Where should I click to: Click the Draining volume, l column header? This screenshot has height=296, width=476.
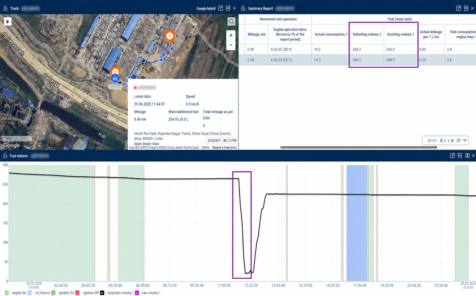pos(400,34)
